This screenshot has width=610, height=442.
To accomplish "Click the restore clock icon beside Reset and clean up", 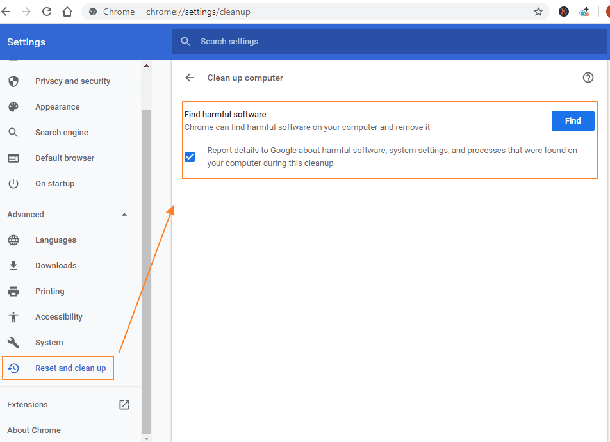I will tap(13, 368).
